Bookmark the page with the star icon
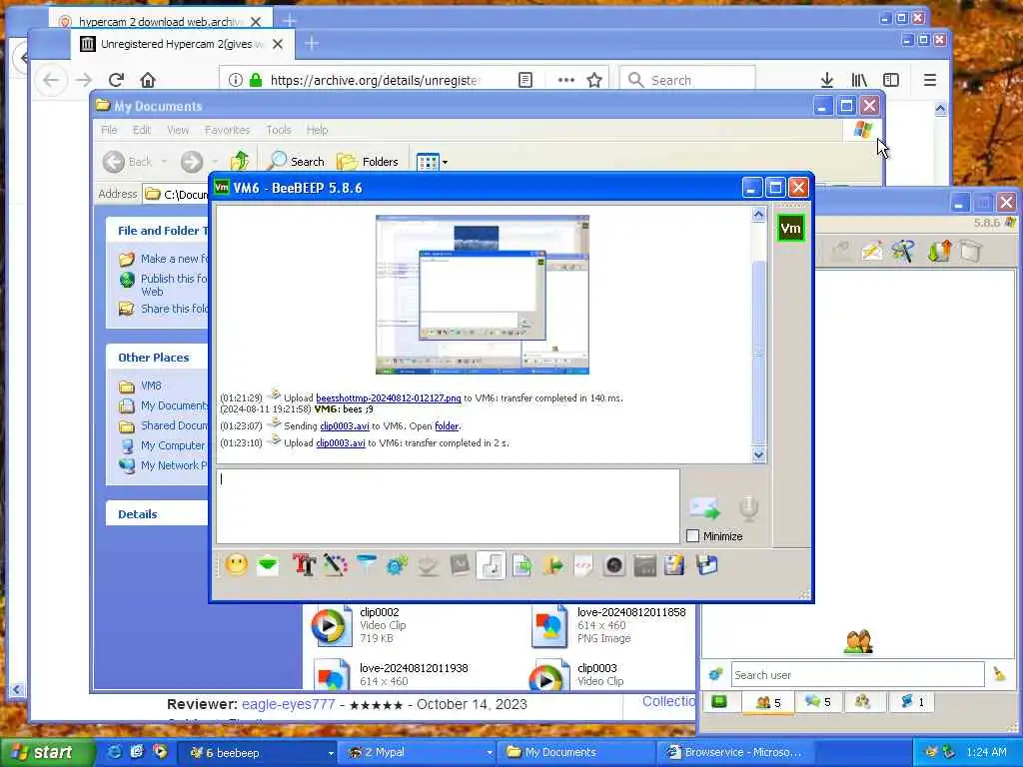 click(x=593, y=80)
